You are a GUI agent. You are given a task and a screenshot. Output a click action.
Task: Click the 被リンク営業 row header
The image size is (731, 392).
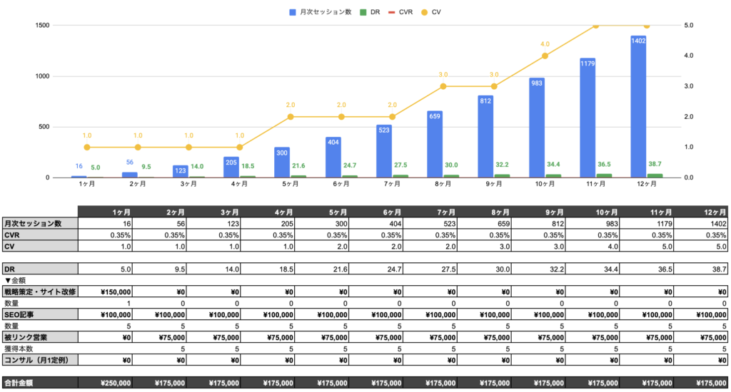tap(39, 336)
